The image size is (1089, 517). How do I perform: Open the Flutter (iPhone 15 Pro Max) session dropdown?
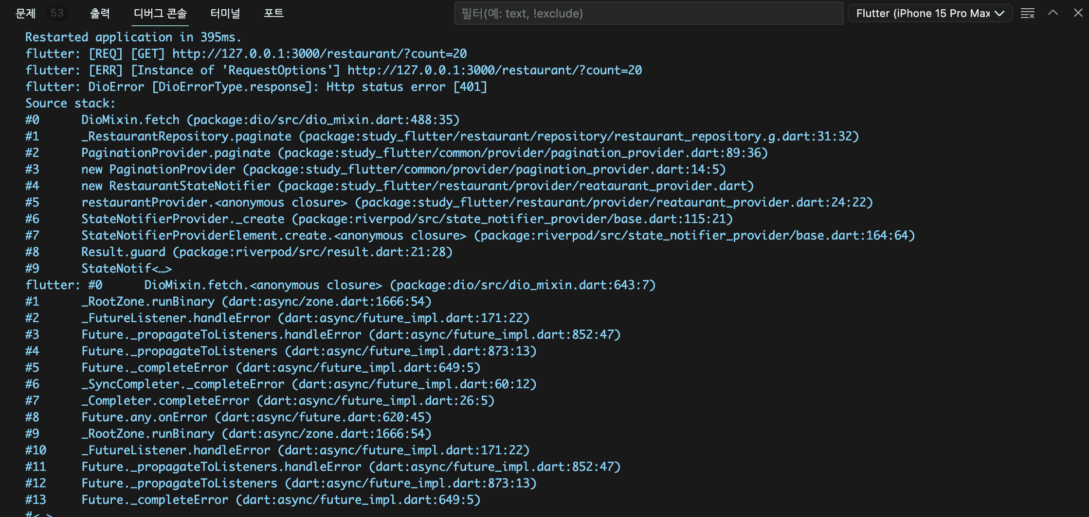(x=930, y=13)
